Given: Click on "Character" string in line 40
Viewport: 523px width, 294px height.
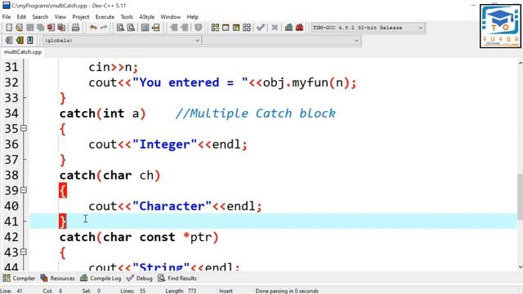Looking at the screenshot, I should [x=172, y=206].
